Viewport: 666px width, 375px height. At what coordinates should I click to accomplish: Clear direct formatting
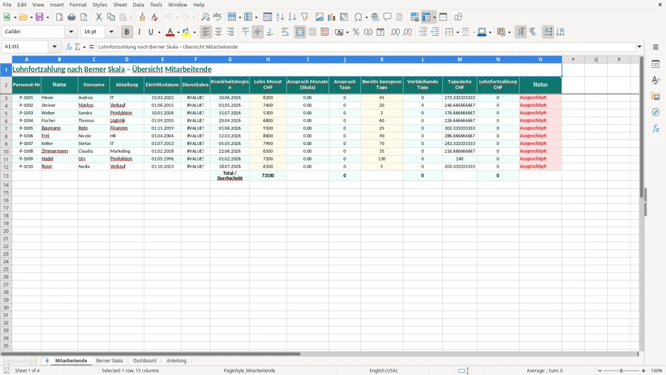(x=154, y=17)
